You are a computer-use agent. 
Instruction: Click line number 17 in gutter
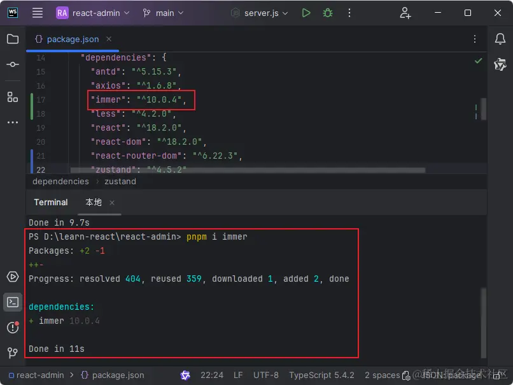pos(41,100)
